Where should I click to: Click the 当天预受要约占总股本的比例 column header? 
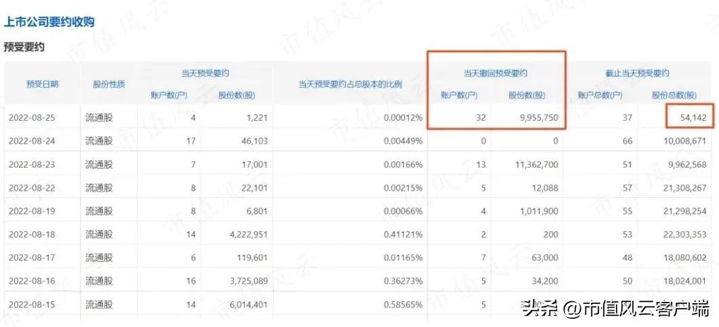coord(350,84)
